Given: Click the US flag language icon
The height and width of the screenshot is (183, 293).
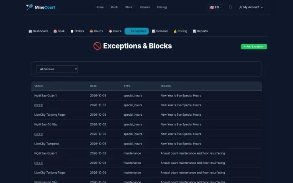Looking at the screenshot, I should pyautogui.click(x=211, y=7).
